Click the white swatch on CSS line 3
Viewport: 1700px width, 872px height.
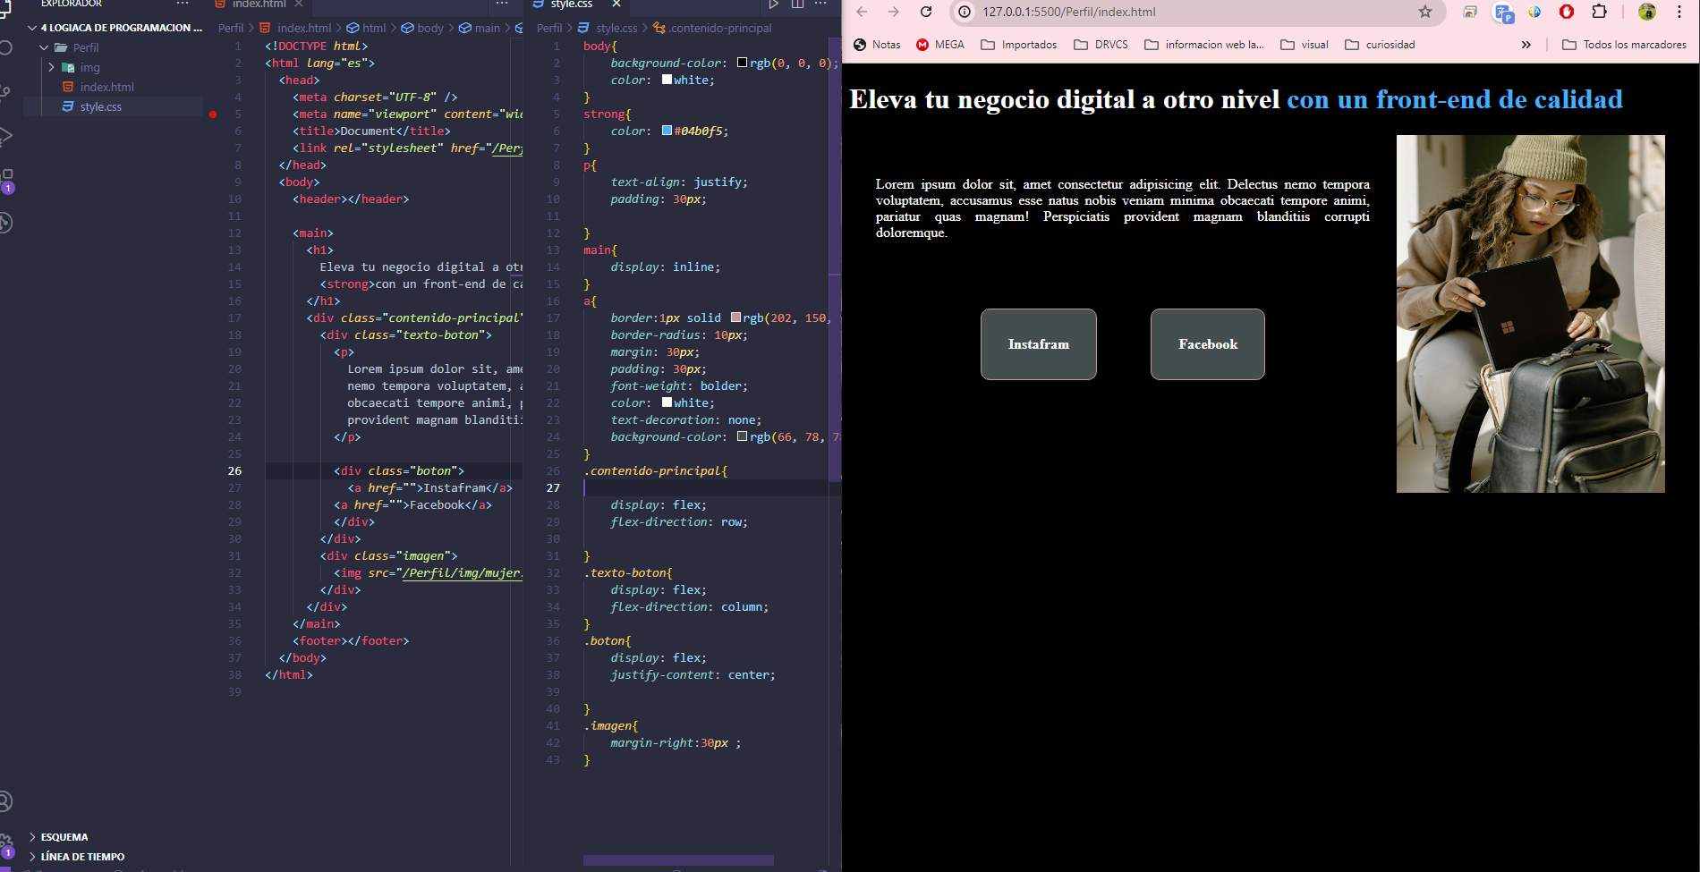coord(667,80)
